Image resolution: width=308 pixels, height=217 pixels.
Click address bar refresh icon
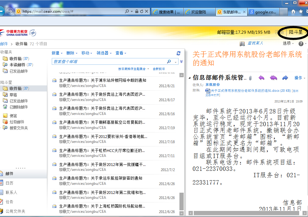click(142, 11)
